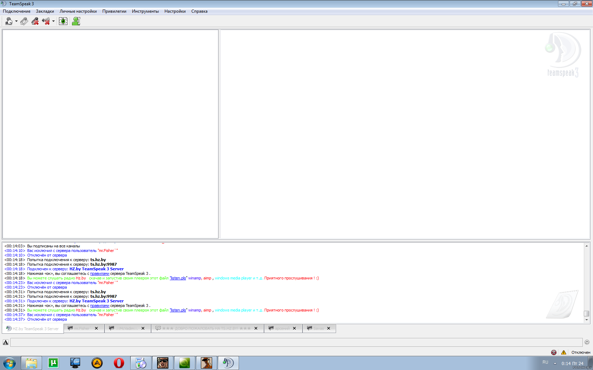Focus the chat message input field
The width and height of the screenshot is (593, 370).
(296, 342)
